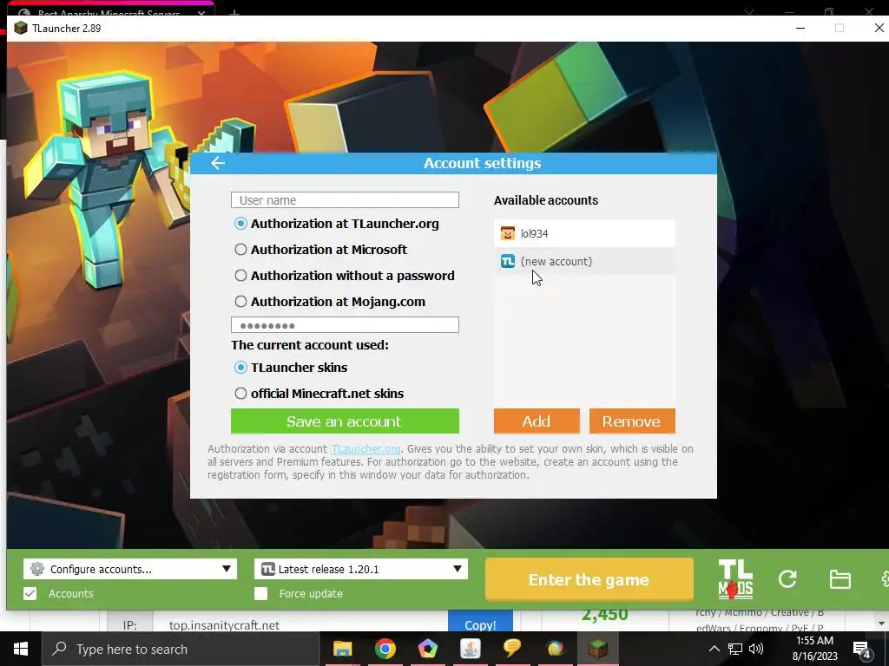Open the Java icon in taskbar

(470, 649)
